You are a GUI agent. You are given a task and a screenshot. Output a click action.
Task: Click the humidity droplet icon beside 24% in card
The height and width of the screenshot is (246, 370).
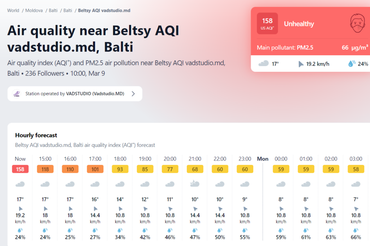click(x=352, y=63)
